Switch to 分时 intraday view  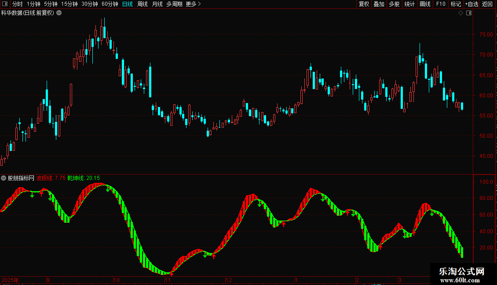tap(18, 4)
